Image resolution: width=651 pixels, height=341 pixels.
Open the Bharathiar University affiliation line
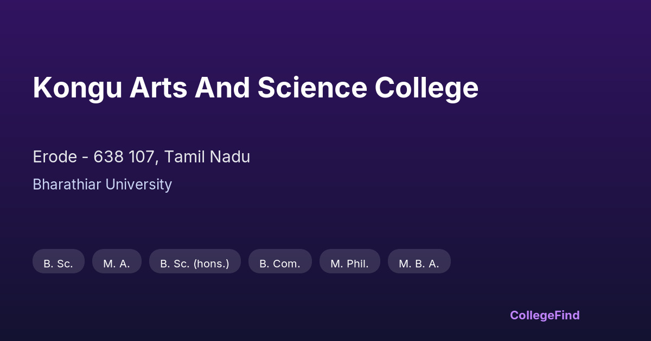pos(102,185)
